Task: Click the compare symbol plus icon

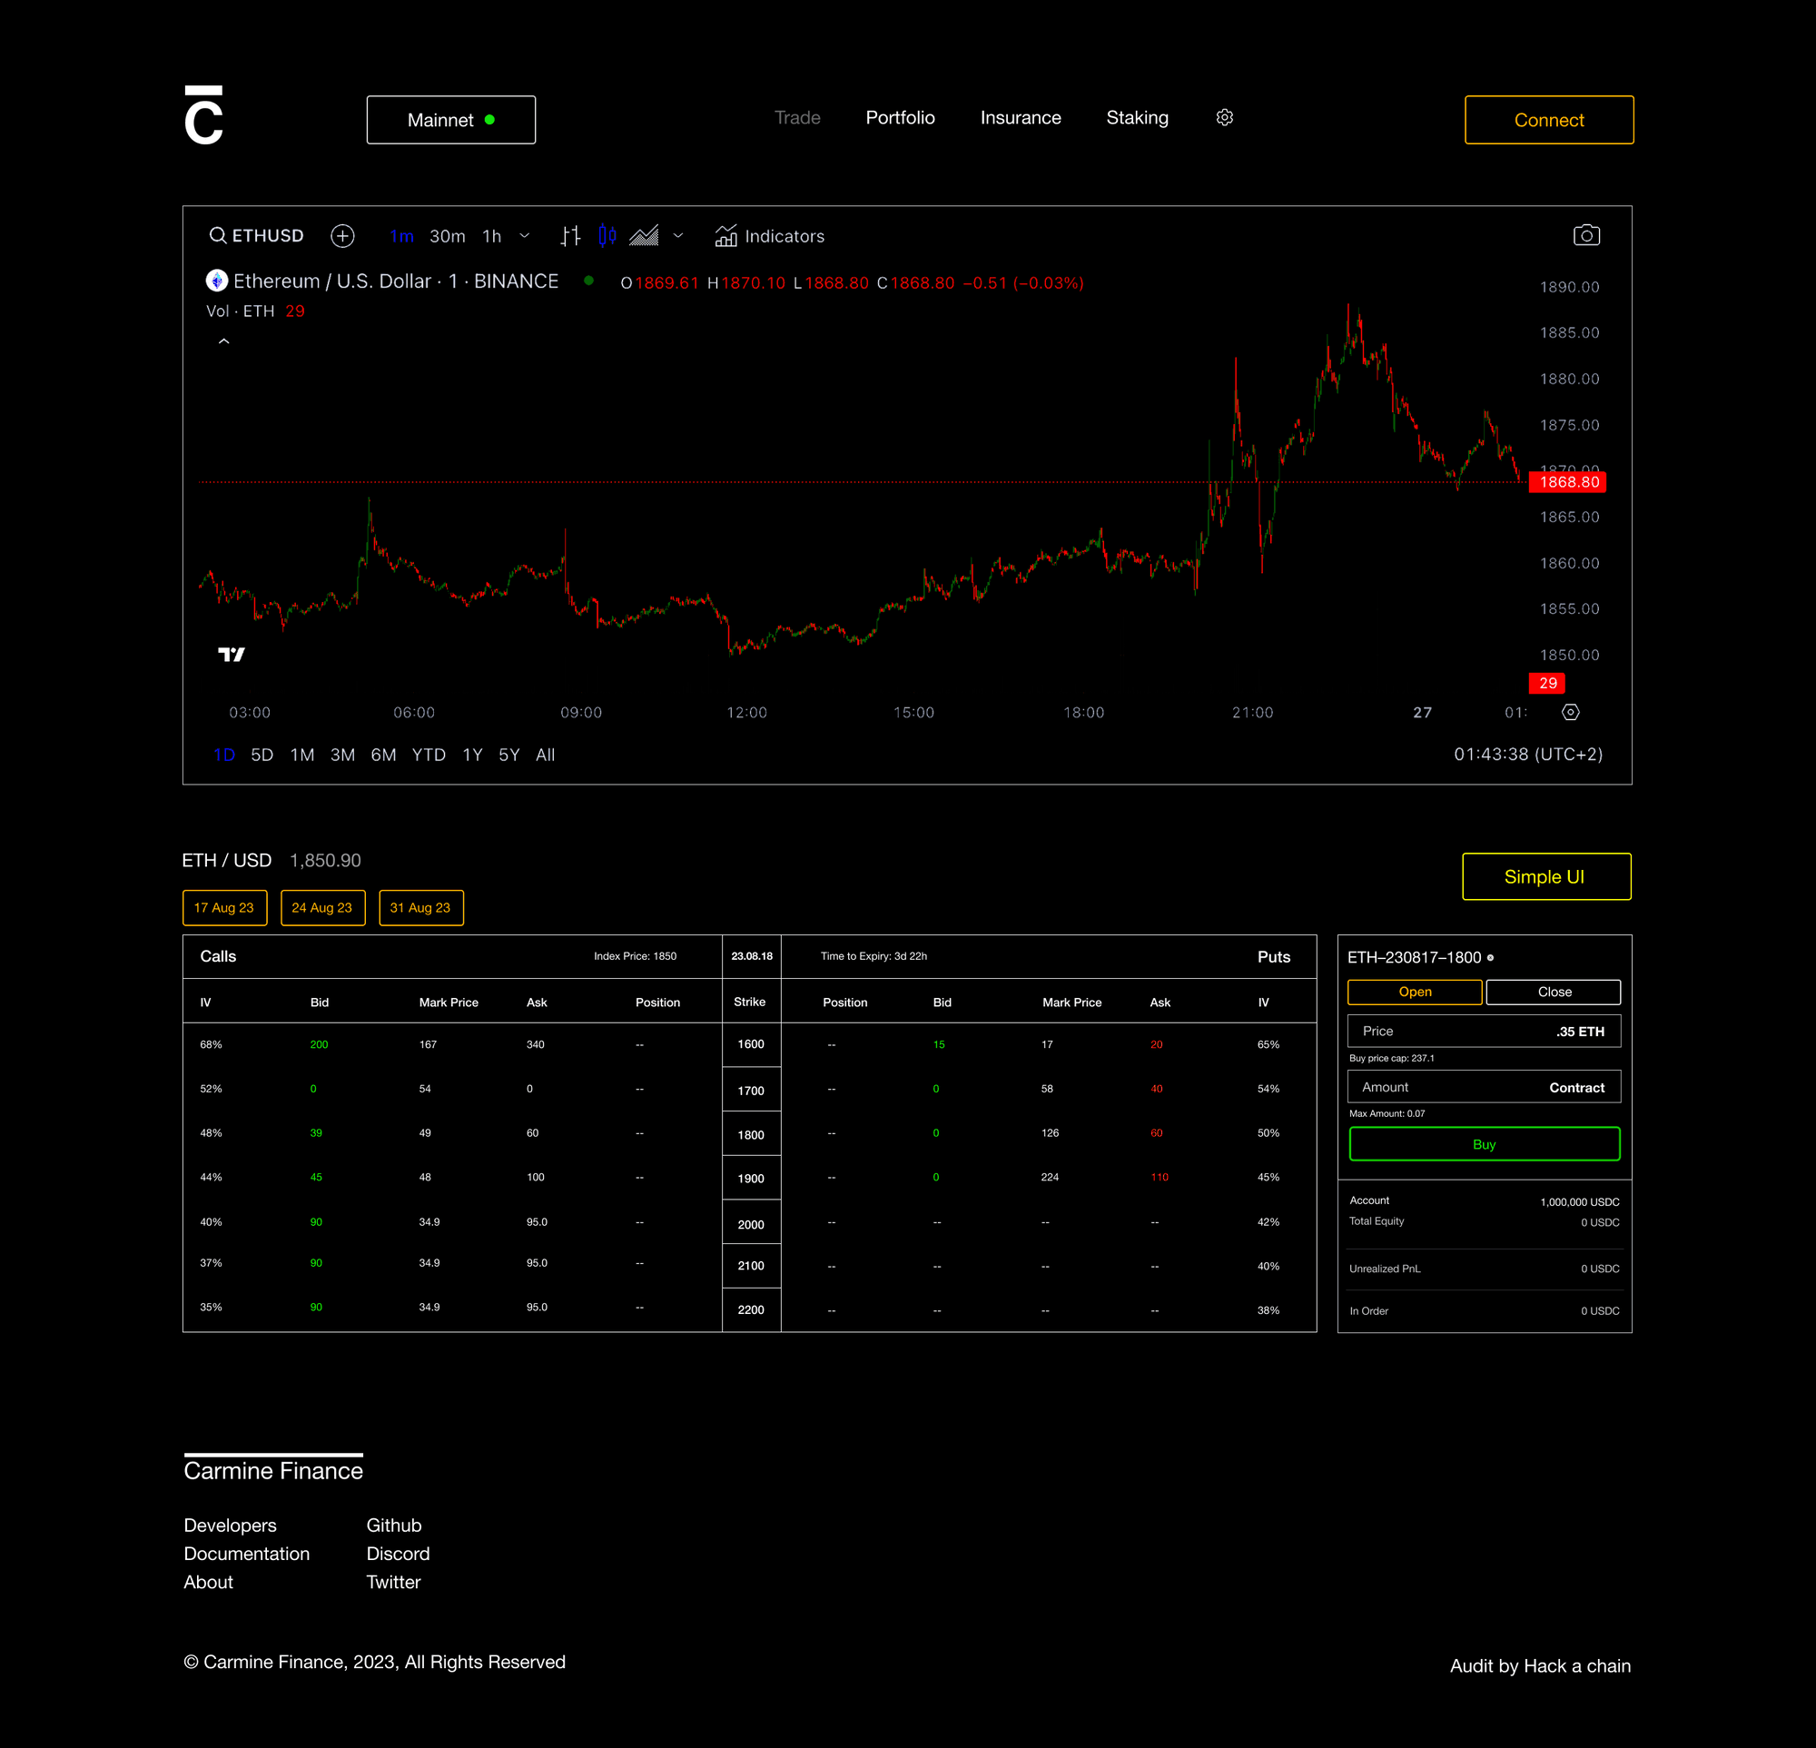Action: coord(343,236)
